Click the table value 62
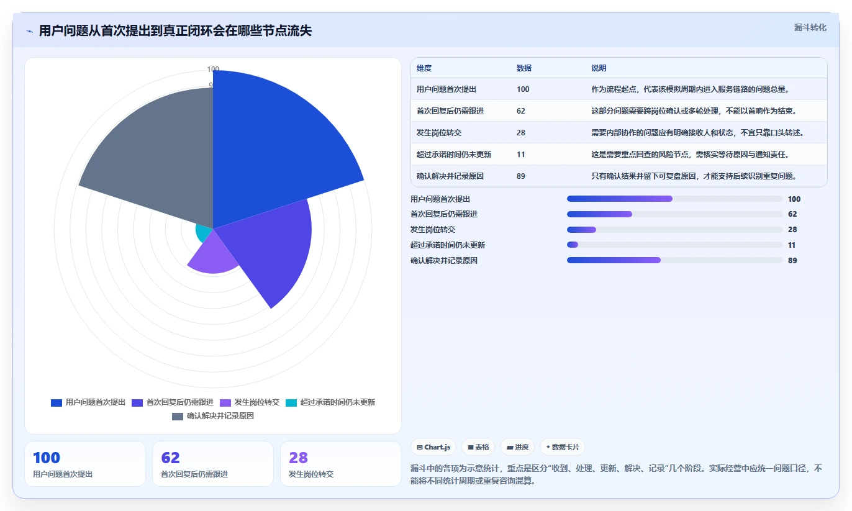The height and width of the screenshot is (511, 852). 521,111
